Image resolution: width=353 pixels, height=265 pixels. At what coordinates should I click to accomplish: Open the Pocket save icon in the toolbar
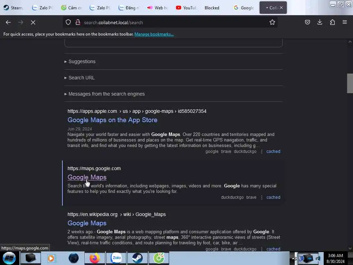(x=307, y=22)
